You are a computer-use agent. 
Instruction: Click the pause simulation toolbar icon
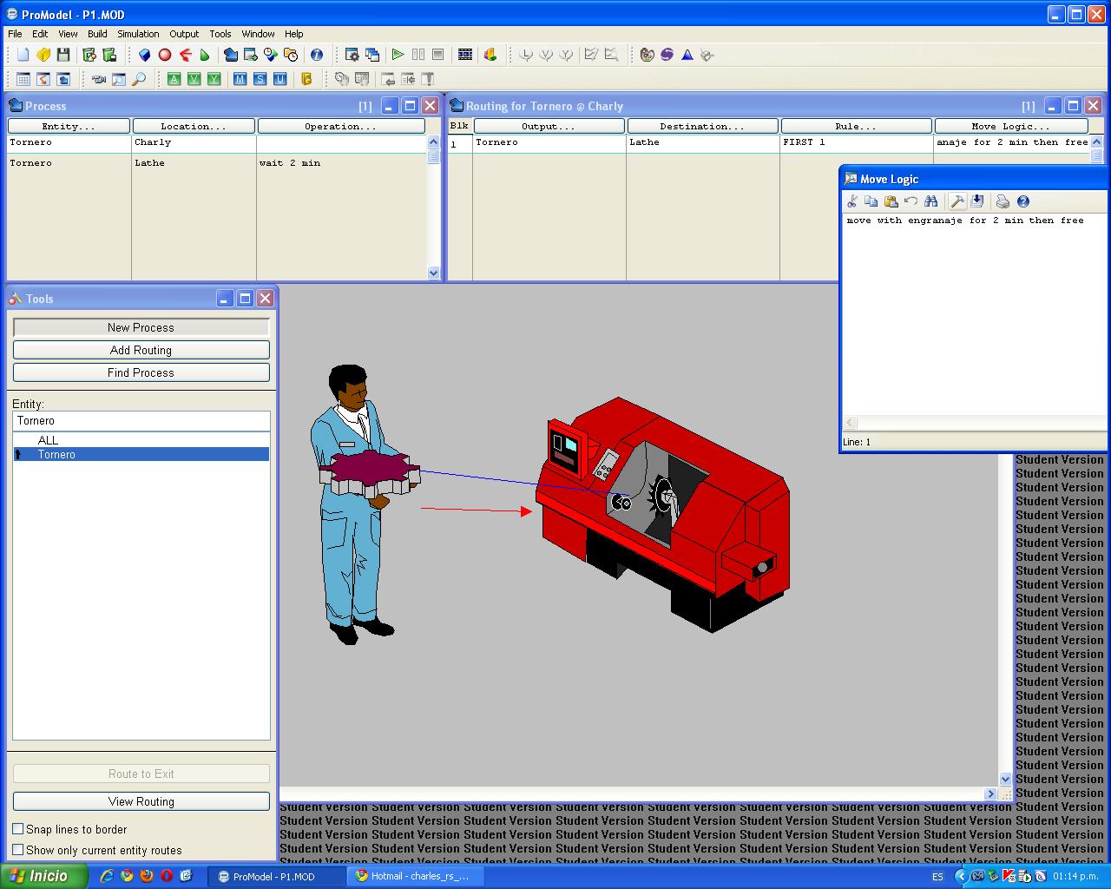coord(417,54)
